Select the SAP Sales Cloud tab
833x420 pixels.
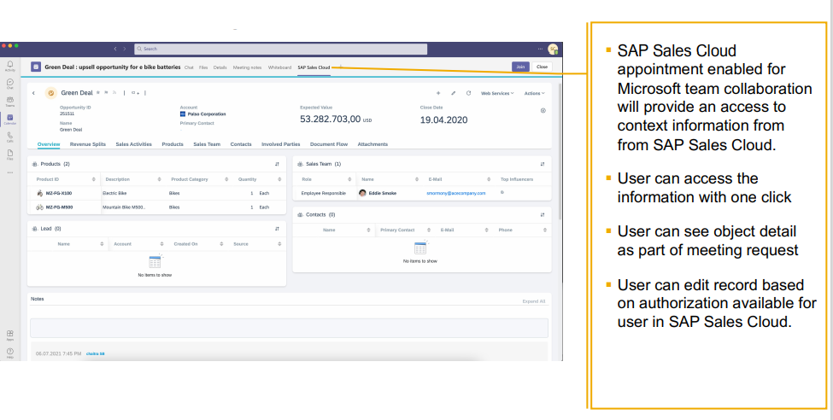(x=314, y=67)
